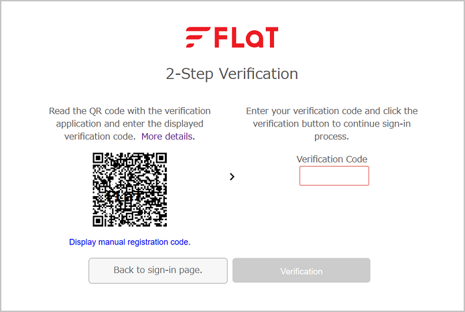This screenshot has width=465, height=312.
Task: Click the red FLaT logo
Action: click(232, 37)
